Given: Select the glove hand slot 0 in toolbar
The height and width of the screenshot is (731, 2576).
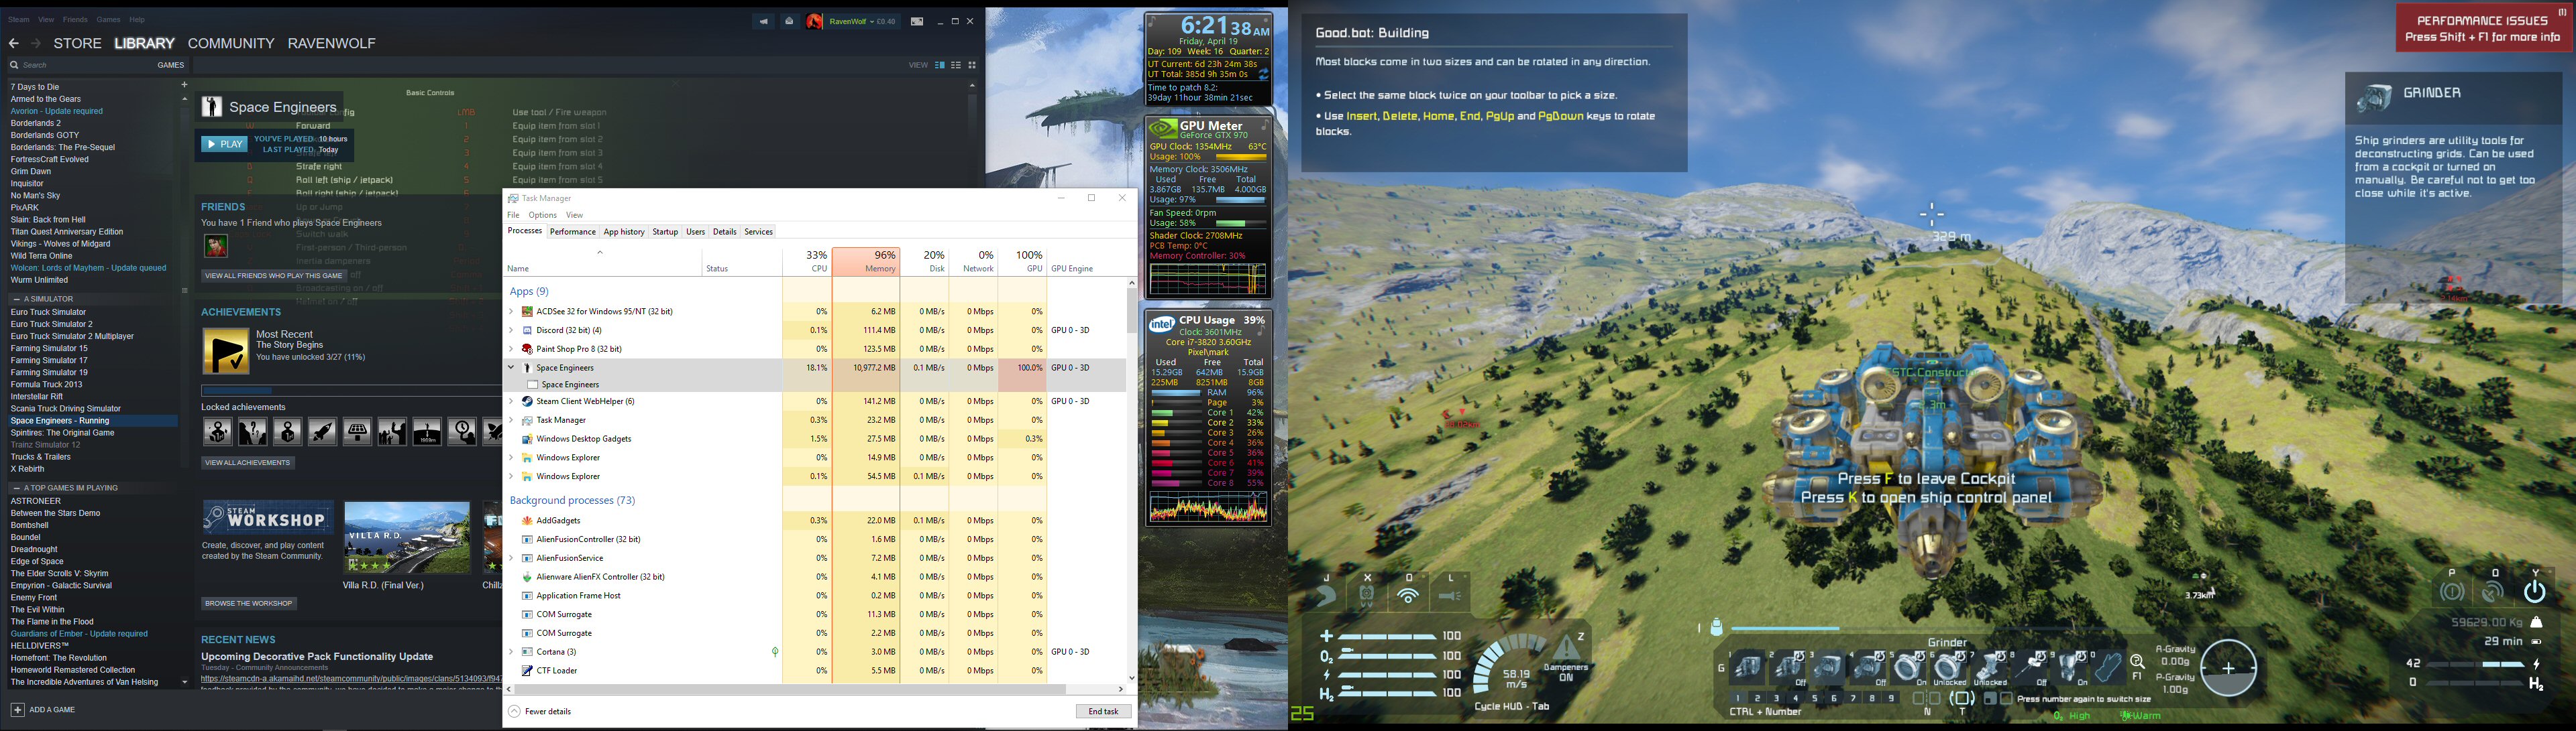Looking at the screenshot, I should tap(2108, 667).
